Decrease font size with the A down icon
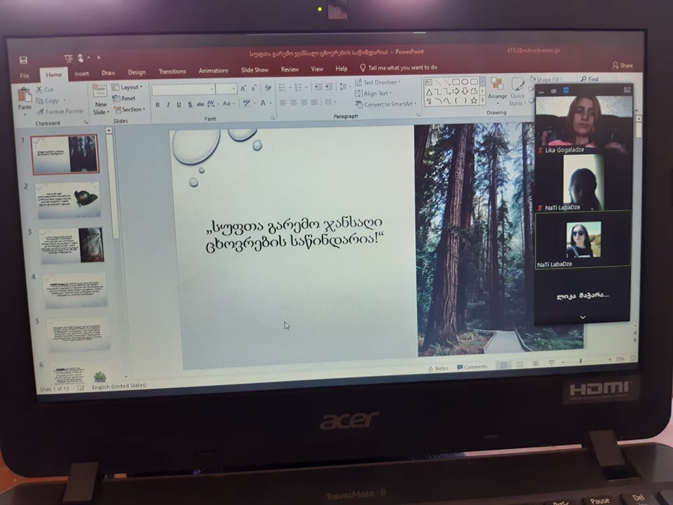673x505 pixels. pyautogui.click(x=254, y=88)
